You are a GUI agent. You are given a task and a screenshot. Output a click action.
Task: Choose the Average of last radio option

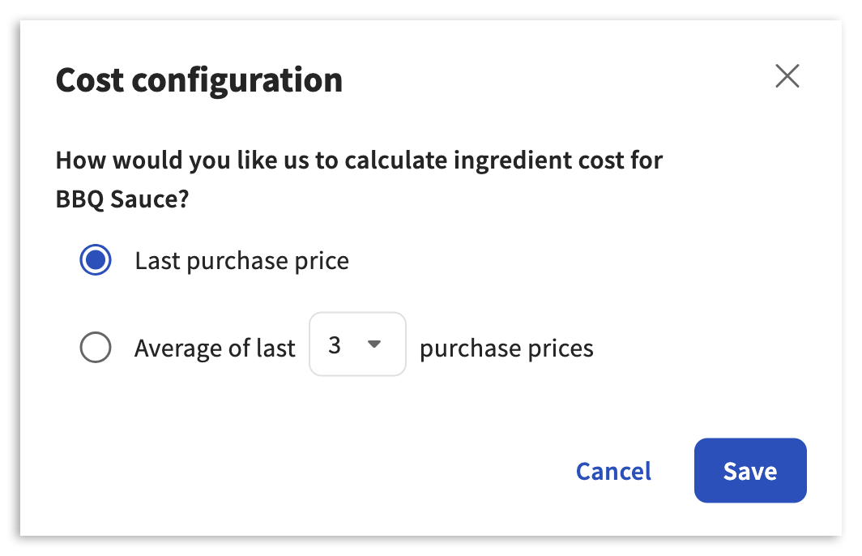[x=96, y=349]
